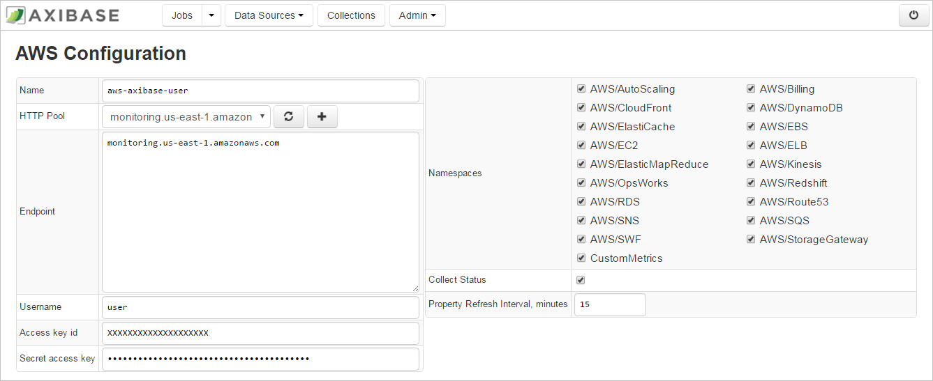Disable the Collect Status checkbox
Image resolution: width=933 pixels, height=381 pixels.
[581, 280]
